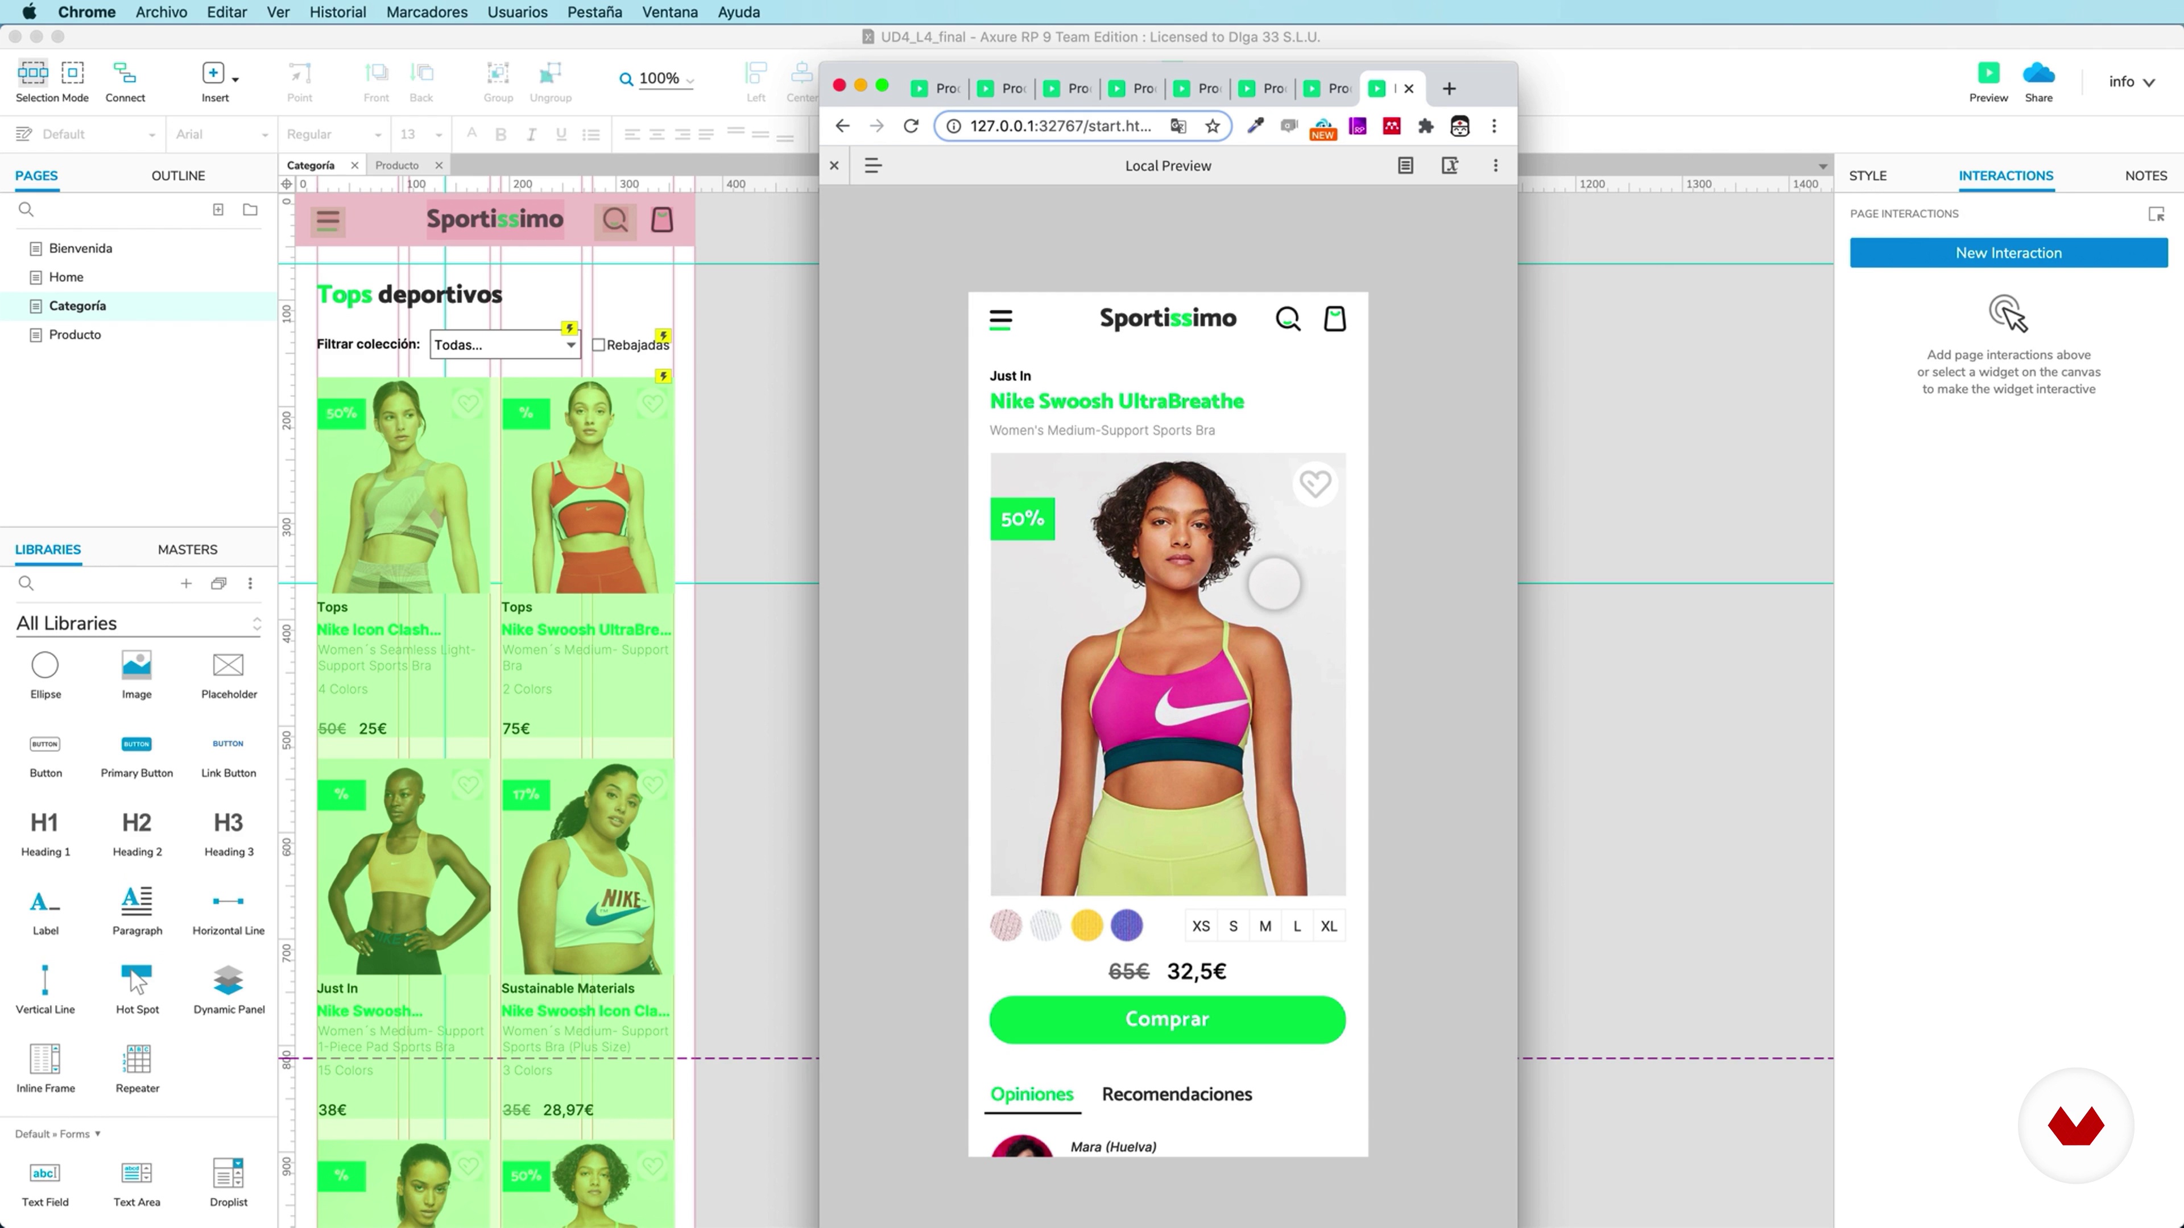Switch to the STYLE tab
The image size is (2184, 1228).
click(1868, 176)
